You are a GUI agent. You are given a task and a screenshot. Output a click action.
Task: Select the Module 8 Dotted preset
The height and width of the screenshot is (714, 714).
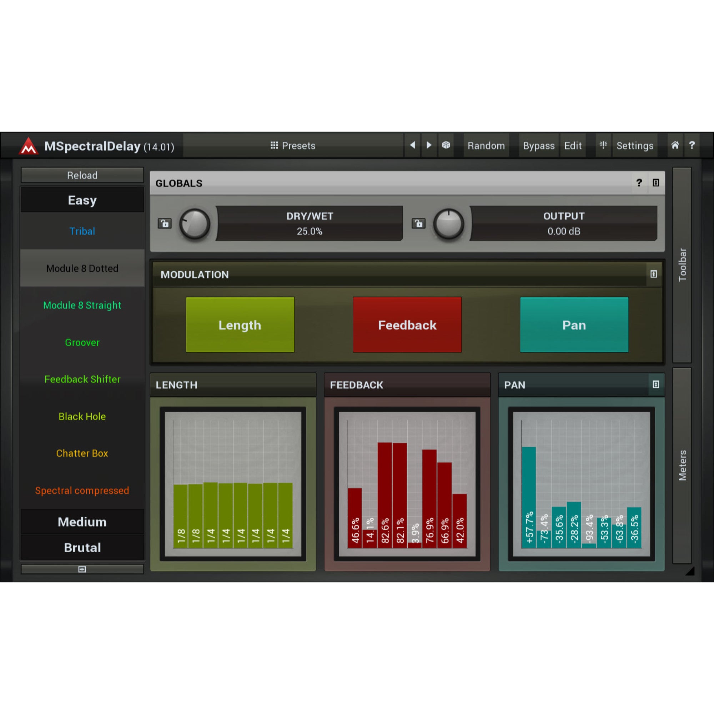82,268
